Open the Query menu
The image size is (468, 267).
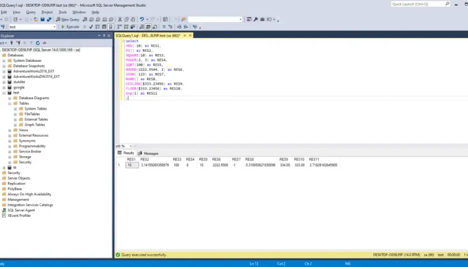click(x=31, y=12)
